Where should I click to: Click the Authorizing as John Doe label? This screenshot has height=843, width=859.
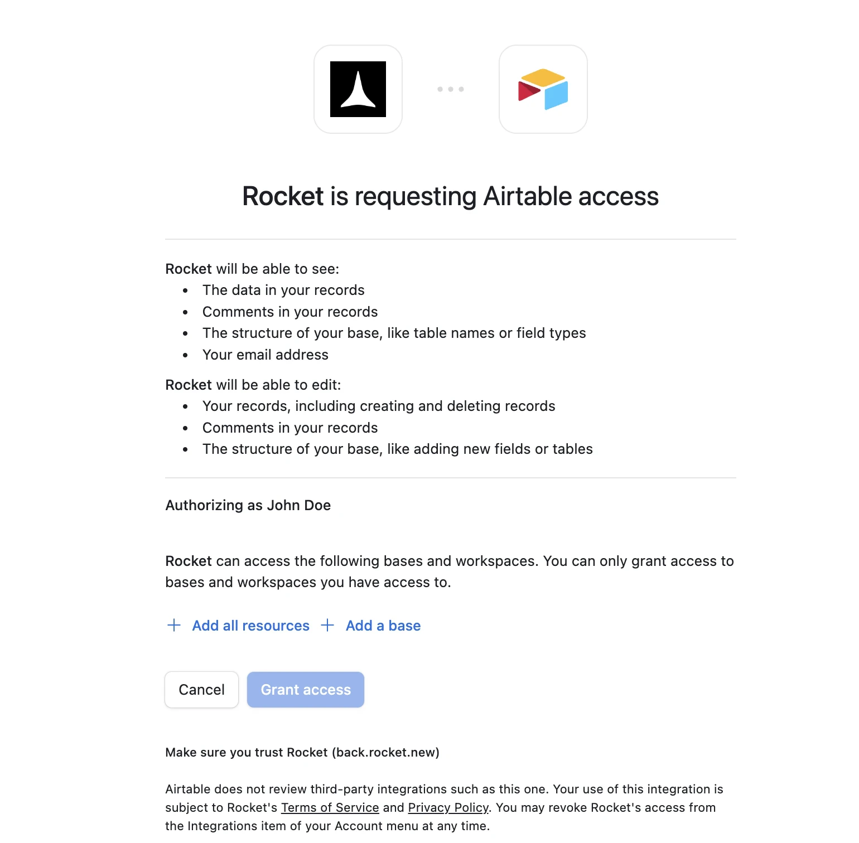click(x=248, y=505)
